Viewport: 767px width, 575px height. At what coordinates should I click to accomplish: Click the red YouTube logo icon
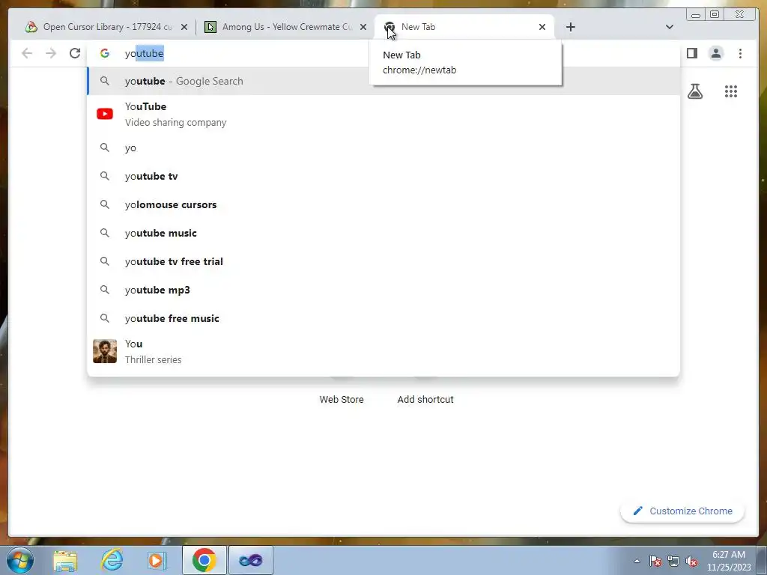105,114
